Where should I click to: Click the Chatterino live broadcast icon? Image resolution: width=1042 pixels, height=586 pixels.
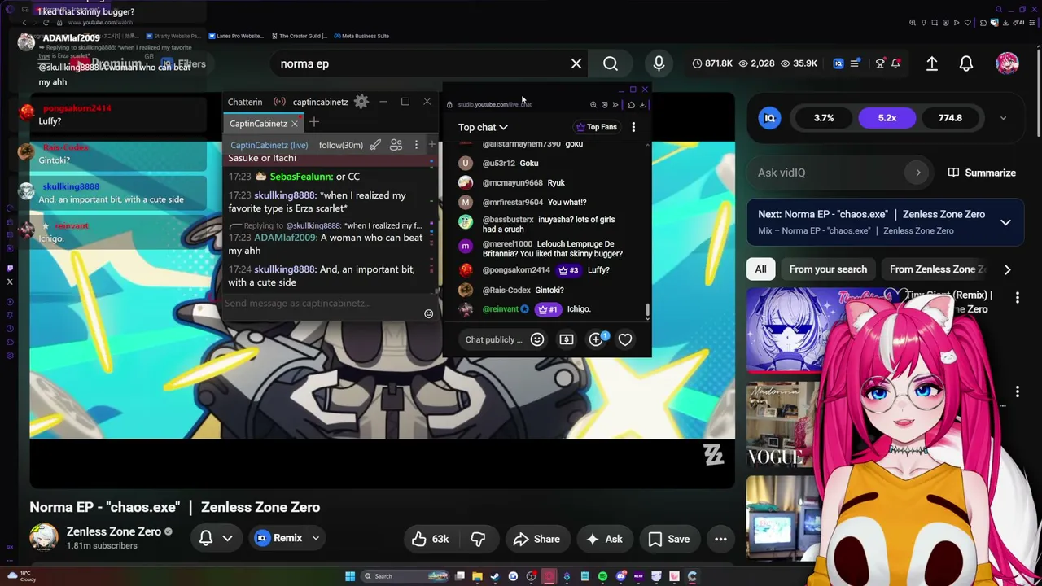279,102
